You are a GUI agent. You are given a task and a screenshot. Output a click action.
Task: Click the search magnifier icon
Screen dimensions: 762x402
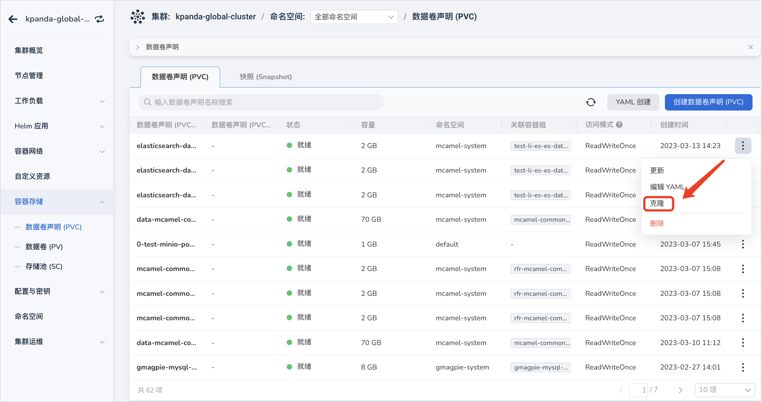pos(147,102)
